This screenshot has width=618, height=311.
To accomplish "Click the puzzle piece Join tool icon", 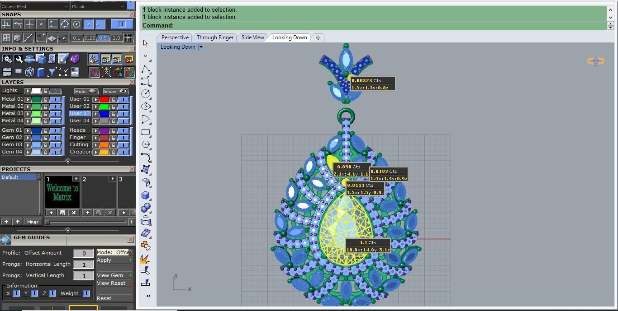I will [146, 246].
